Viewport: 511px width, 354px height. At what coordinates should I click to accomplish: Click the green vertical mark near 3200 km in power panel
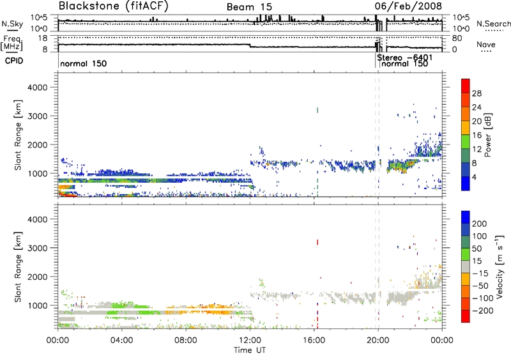coord(317,110)
